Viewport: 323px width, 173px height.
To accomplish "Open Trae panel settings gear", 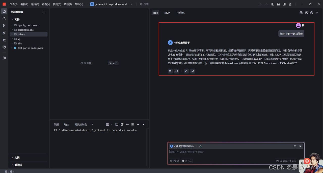I will [312, 13].
